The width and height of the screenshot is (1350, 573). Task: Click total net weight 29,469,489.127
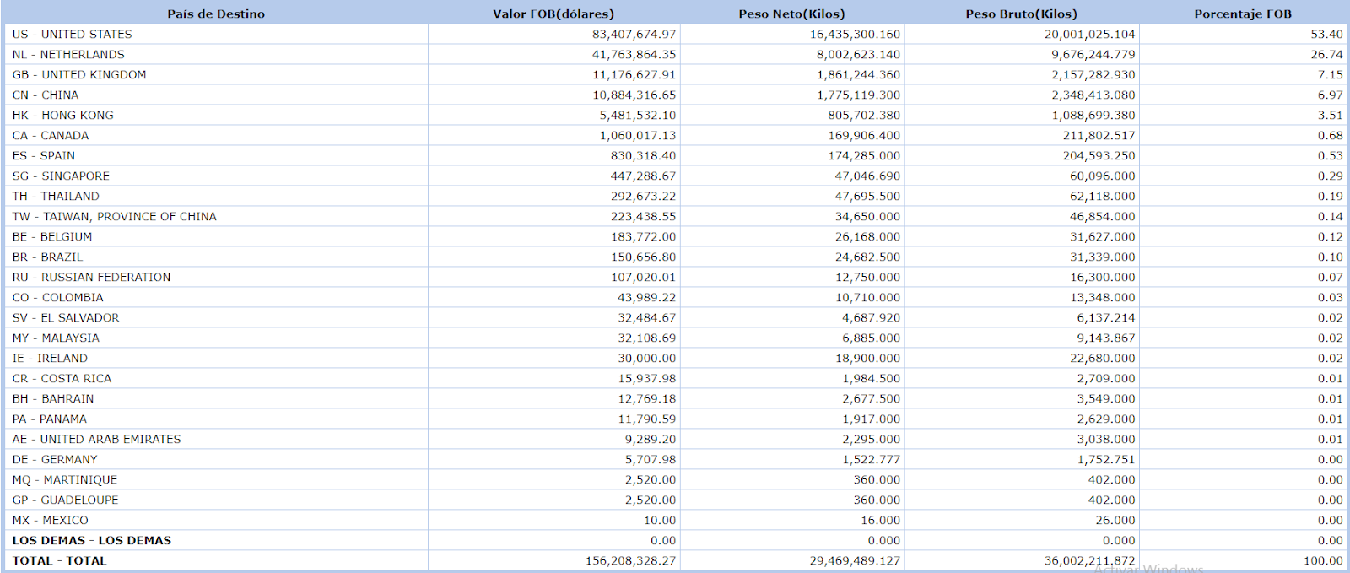point(855,560)
